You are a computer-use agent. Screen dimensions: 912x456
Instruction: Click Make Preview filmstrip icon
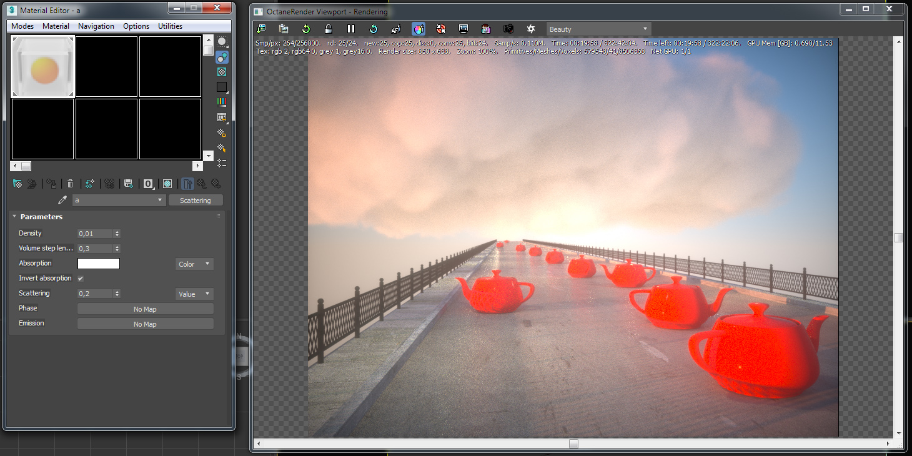coord(222,117)
